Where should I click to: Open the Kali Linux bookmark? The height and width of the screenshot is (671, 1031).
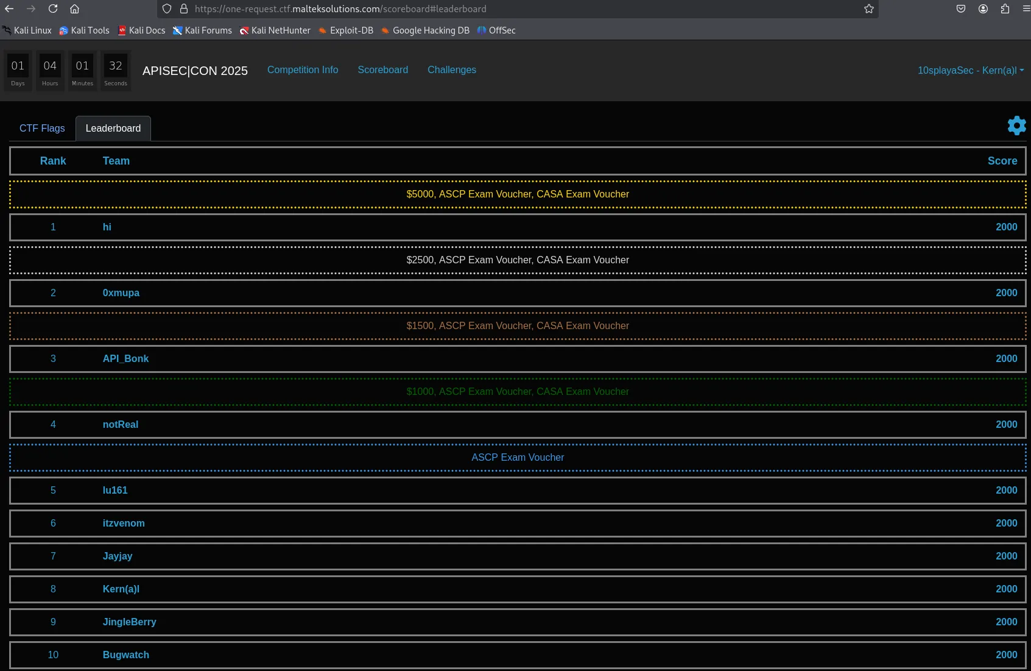click(x=27, y=30)
